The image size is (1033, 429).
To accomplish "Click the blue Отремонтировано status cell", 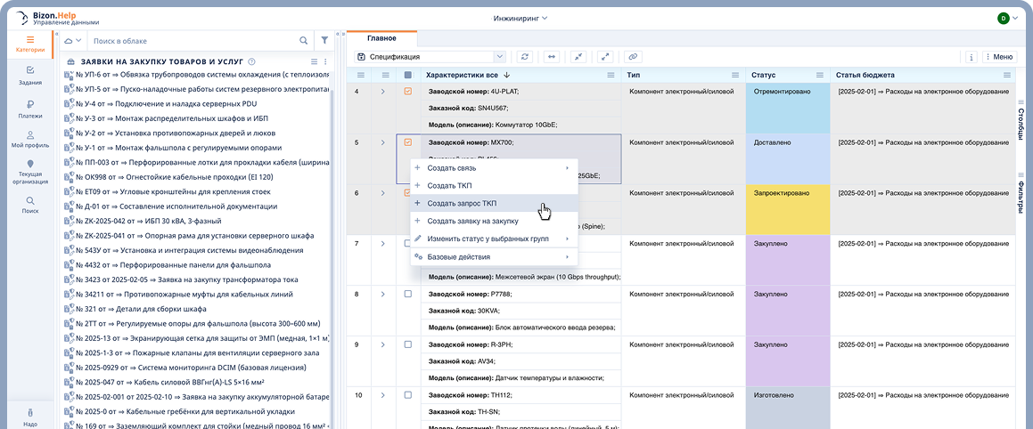I will pos(788,108).
